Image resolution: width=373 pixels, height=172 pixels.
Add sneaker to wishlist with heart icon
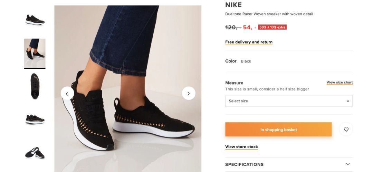[x=346, y=130]
